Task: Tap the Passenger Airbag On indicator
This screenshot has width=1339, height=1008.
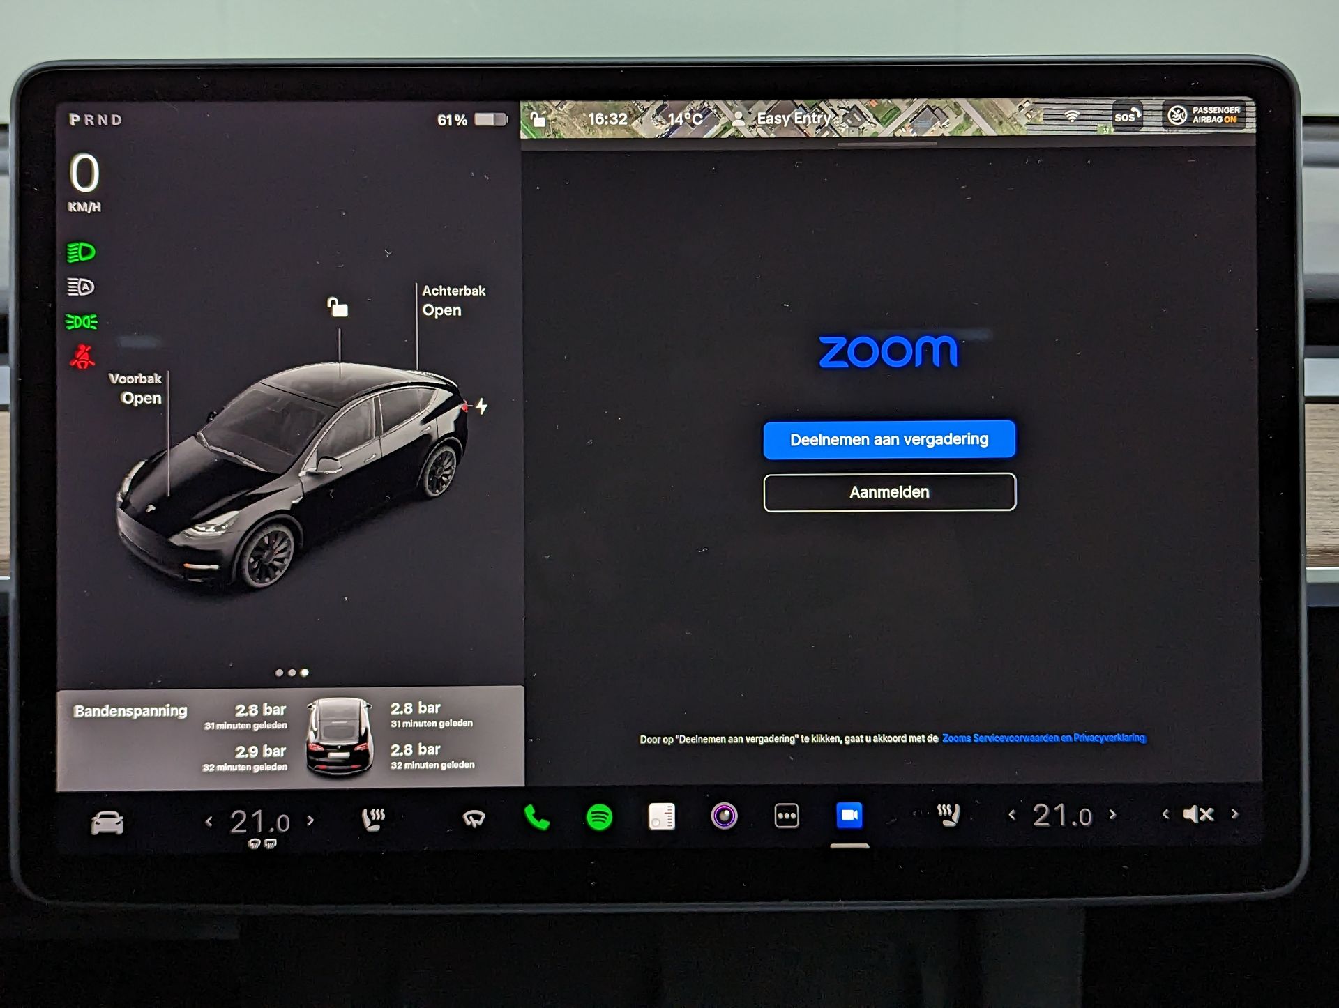Action: (1204, 115)
